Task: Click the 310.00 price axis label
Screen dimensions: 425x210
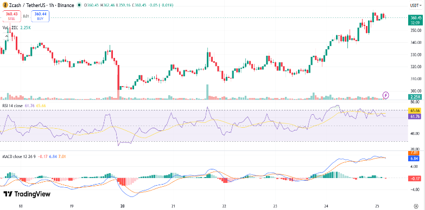Action: pyautogui.click(x=416, y=78)
